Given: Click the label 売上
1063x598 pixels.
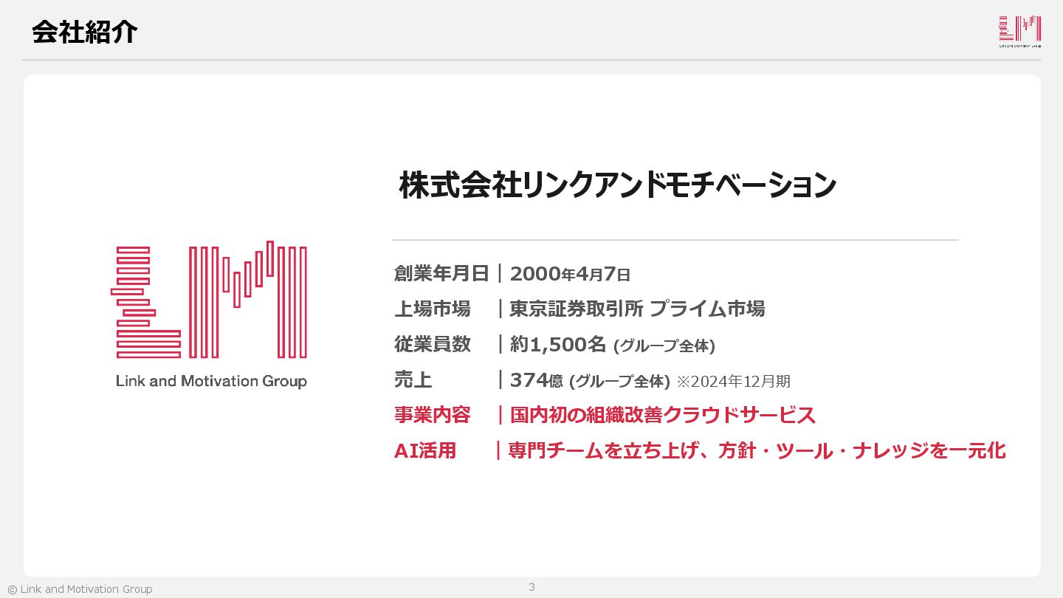Looking at the screenshot, I should 413,380.
